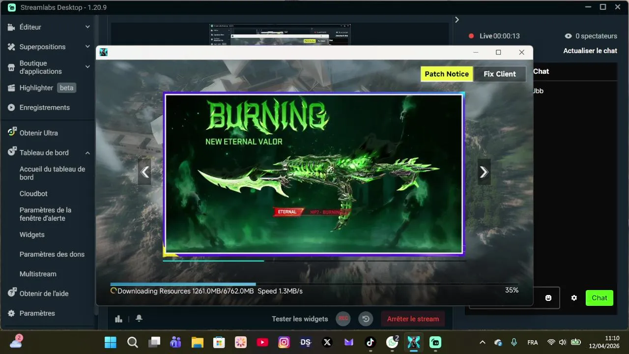
Task: Open Windows taskbar Search
Action: (x=132, y=342)
